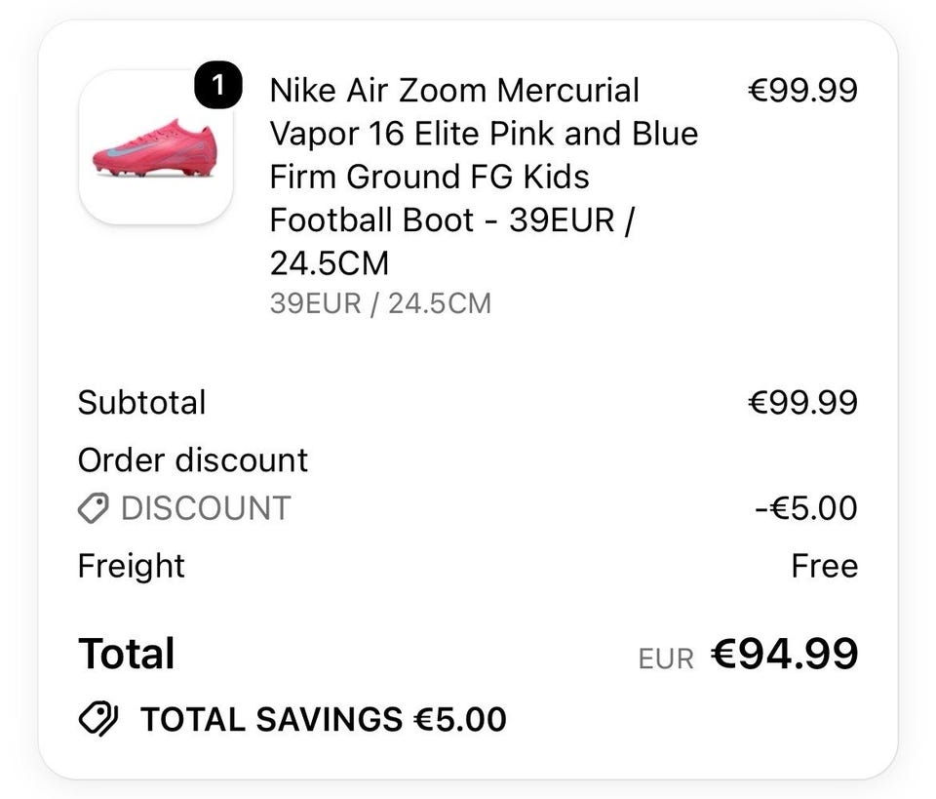The height and width of the screenshot is (799, 936).
Task: Click the discount tag icon
Action: (94, 508)
